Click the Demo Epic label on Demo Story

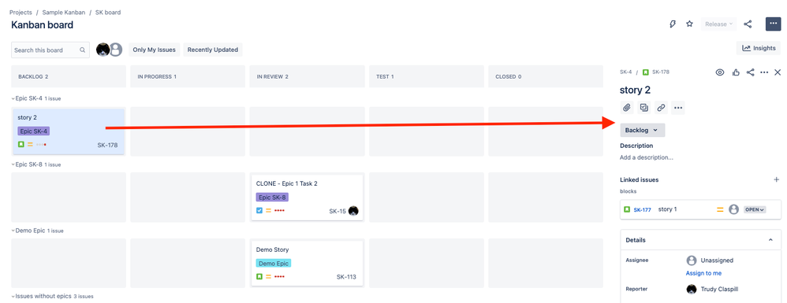click(x=274, y=264)
